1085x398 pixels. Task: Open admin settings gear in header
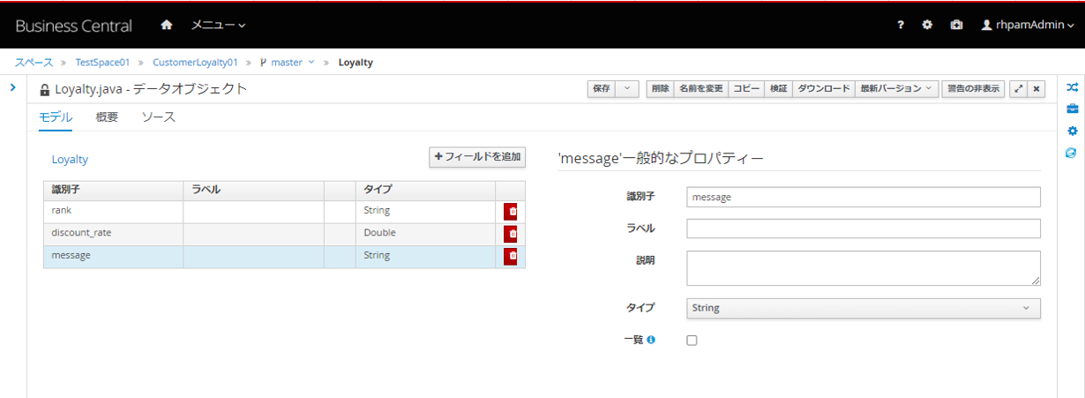[927, 26]
